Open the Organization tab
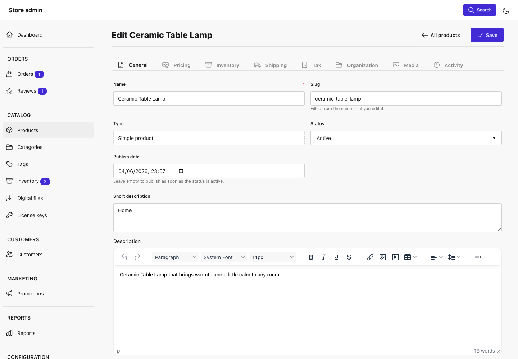Screen dimensions: 518x359 (357, 65)
